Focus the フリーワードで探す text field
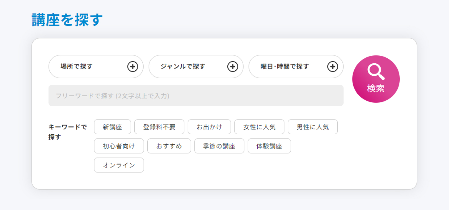449x210 pixels. click(x=196, y=96)
